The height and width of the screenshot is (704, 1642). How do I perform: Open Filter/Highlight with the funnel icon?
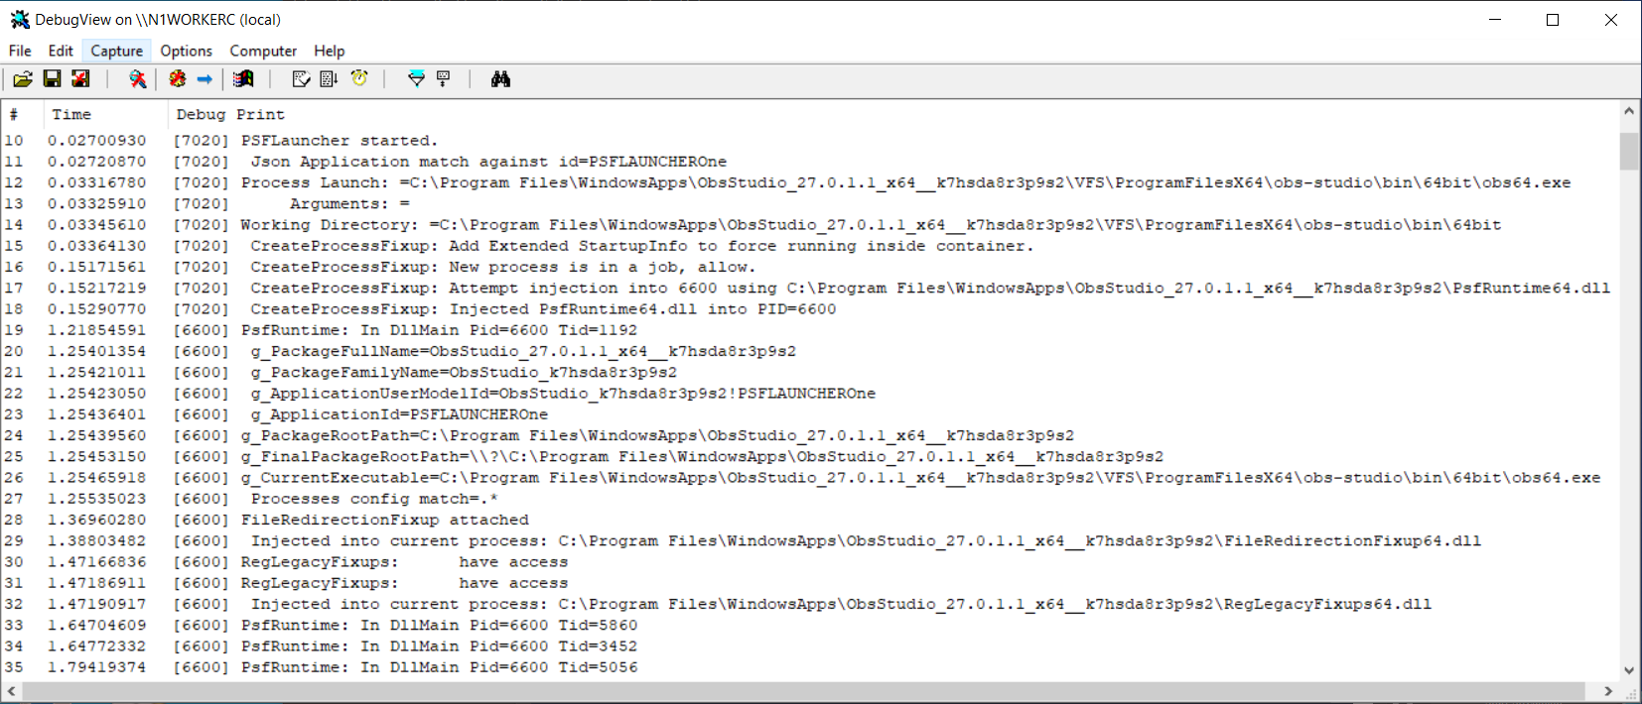point(416,79)
